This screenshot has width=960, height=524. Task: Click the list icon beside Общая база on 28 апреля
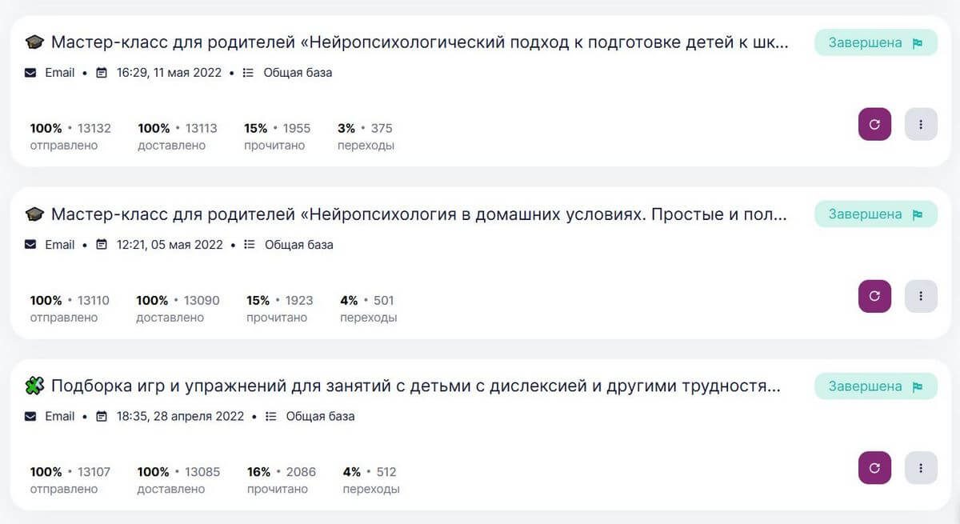(x=270, y=417)
